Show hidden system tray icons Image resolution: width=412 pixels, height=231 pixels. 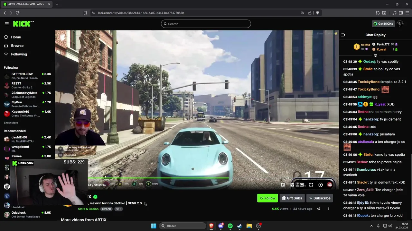(371, 226)
